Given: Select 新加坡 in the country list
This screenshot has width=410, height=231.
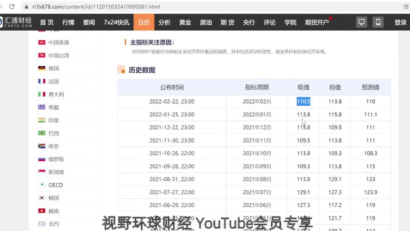Looking at the screenshot, I should [x=56, y=172].
